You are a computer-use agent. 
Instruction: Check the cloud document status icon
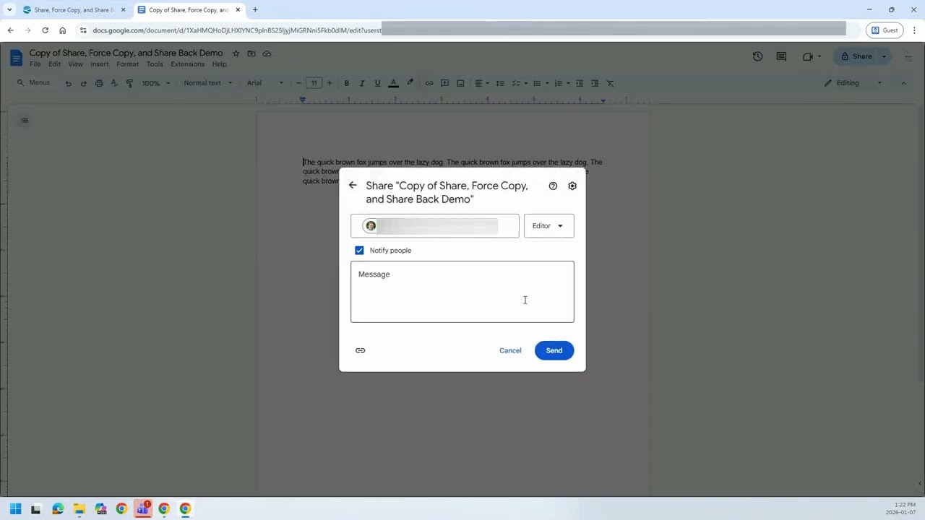coord(267,53)
